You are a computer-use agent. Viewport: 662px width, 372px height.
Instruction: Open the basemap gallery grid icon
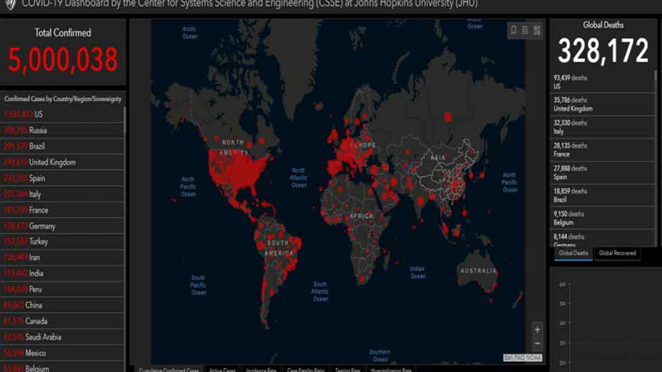tap(537, 30)
